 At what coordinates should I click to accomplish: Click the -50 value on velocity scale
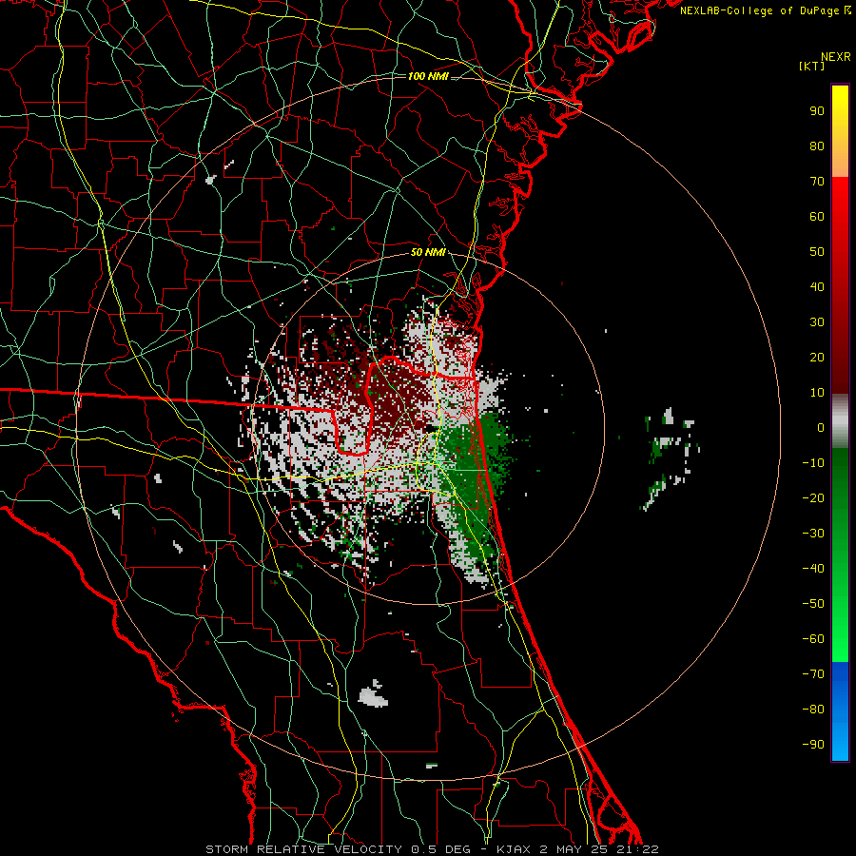coord(813,603)
